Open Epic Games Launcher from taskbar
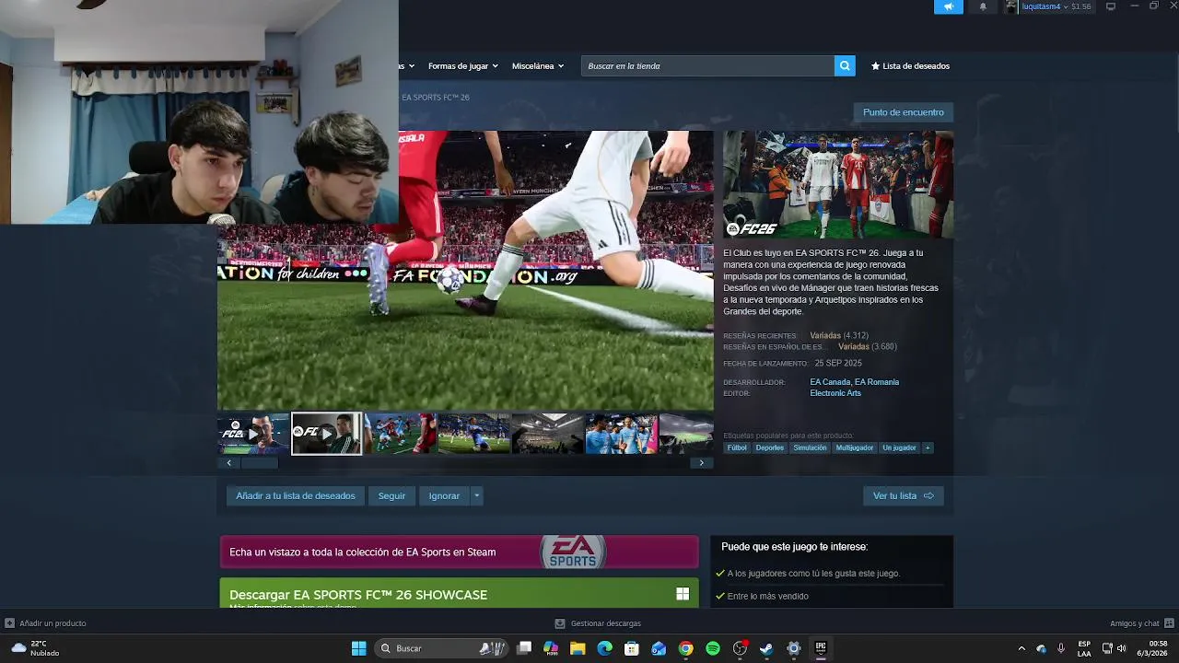Screen dimensions: 1179x663 pyautogui.click(x=821, y=648)
